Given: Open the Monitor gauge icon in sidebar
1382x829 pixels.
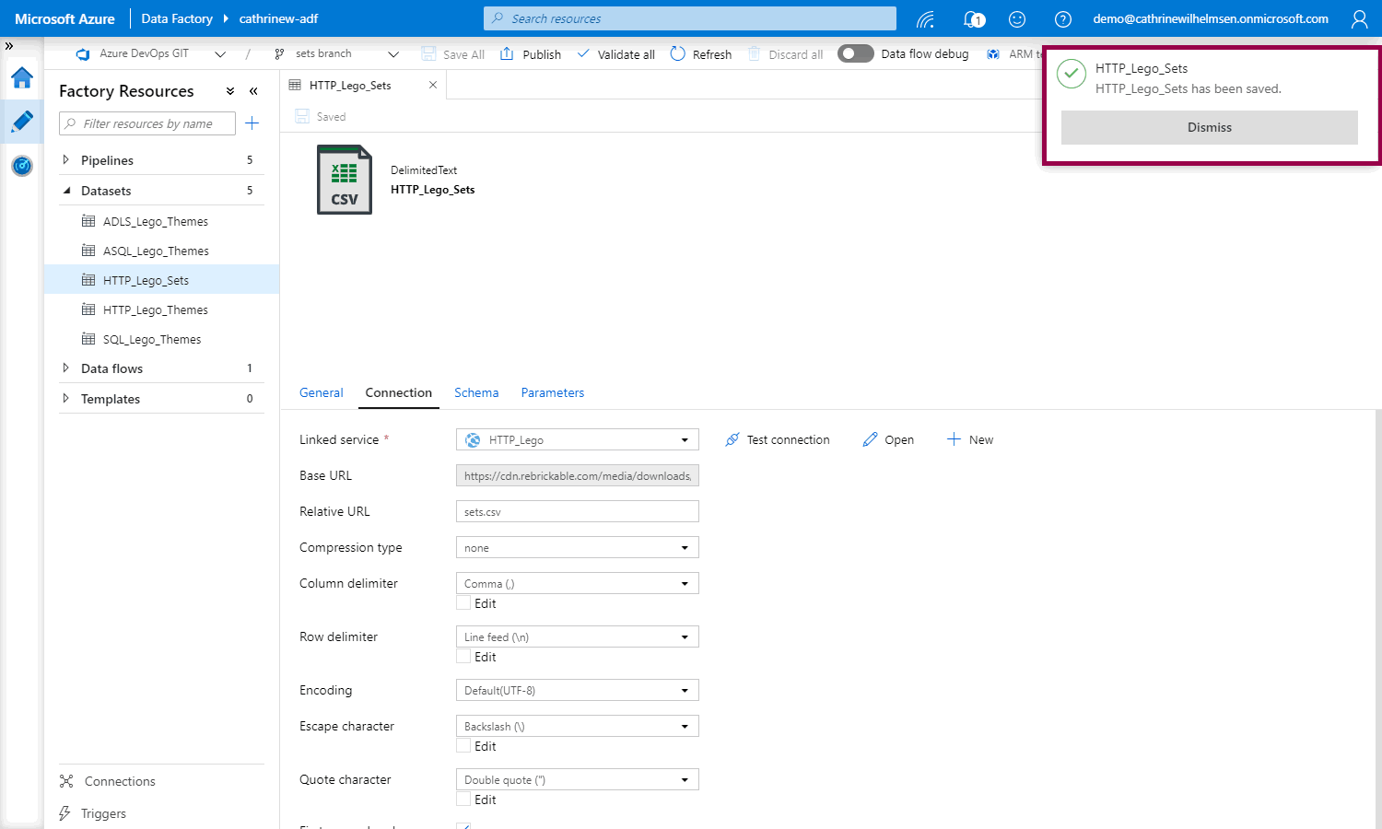Looking at the screenshot, I should pyautogui.click(x=22, y=166).
